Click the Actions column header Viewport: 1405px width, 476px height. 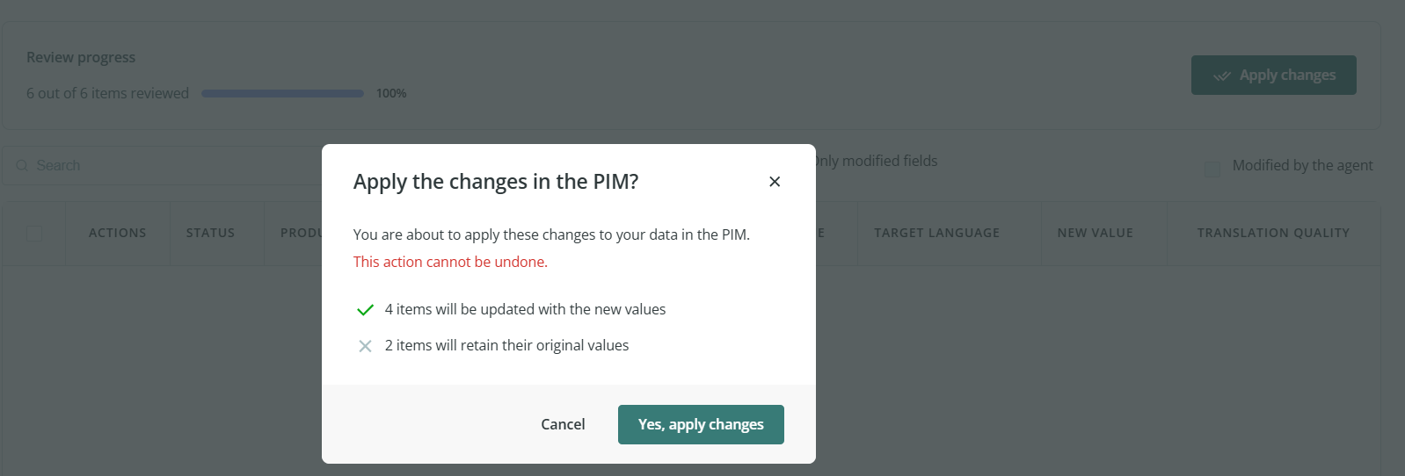(117, 233)
